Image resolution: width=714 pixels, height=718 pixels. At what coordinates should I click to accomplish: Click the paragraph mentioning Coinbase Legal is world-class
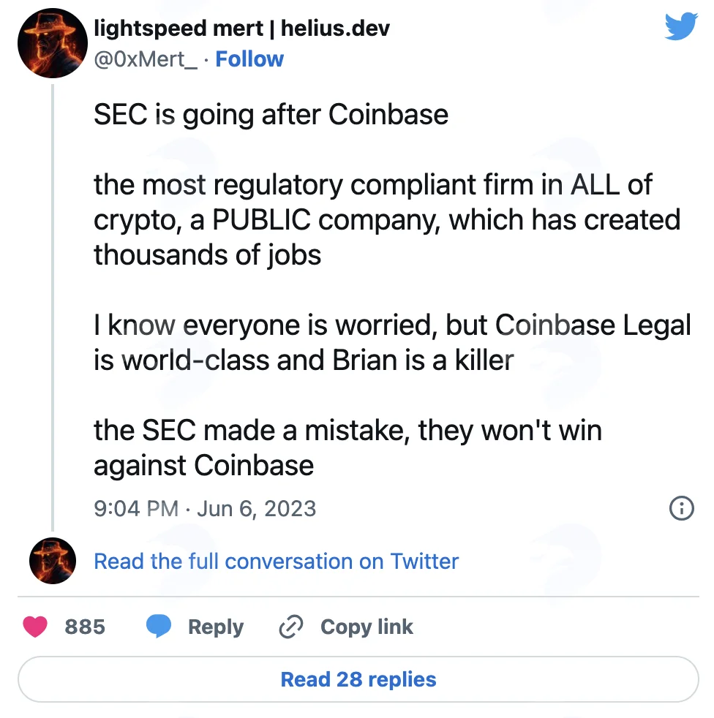(x=392, y=342)
